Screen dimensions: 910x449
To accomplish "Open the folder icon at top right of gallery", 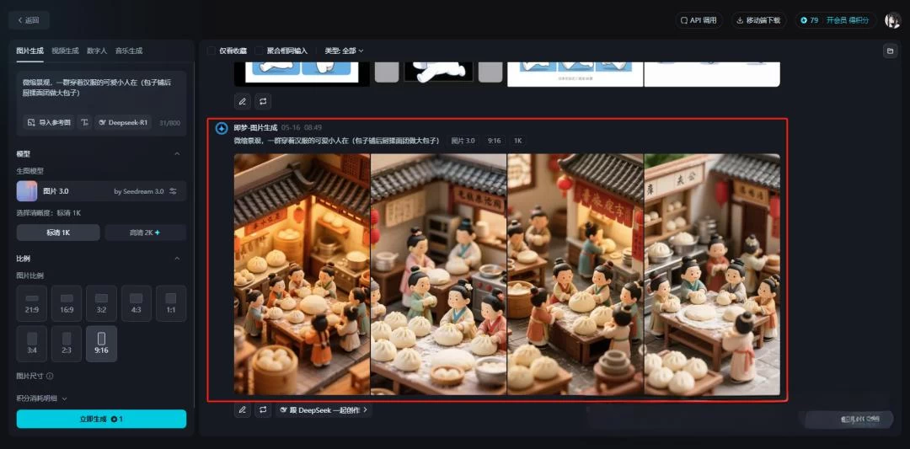I will click(890, 51).
